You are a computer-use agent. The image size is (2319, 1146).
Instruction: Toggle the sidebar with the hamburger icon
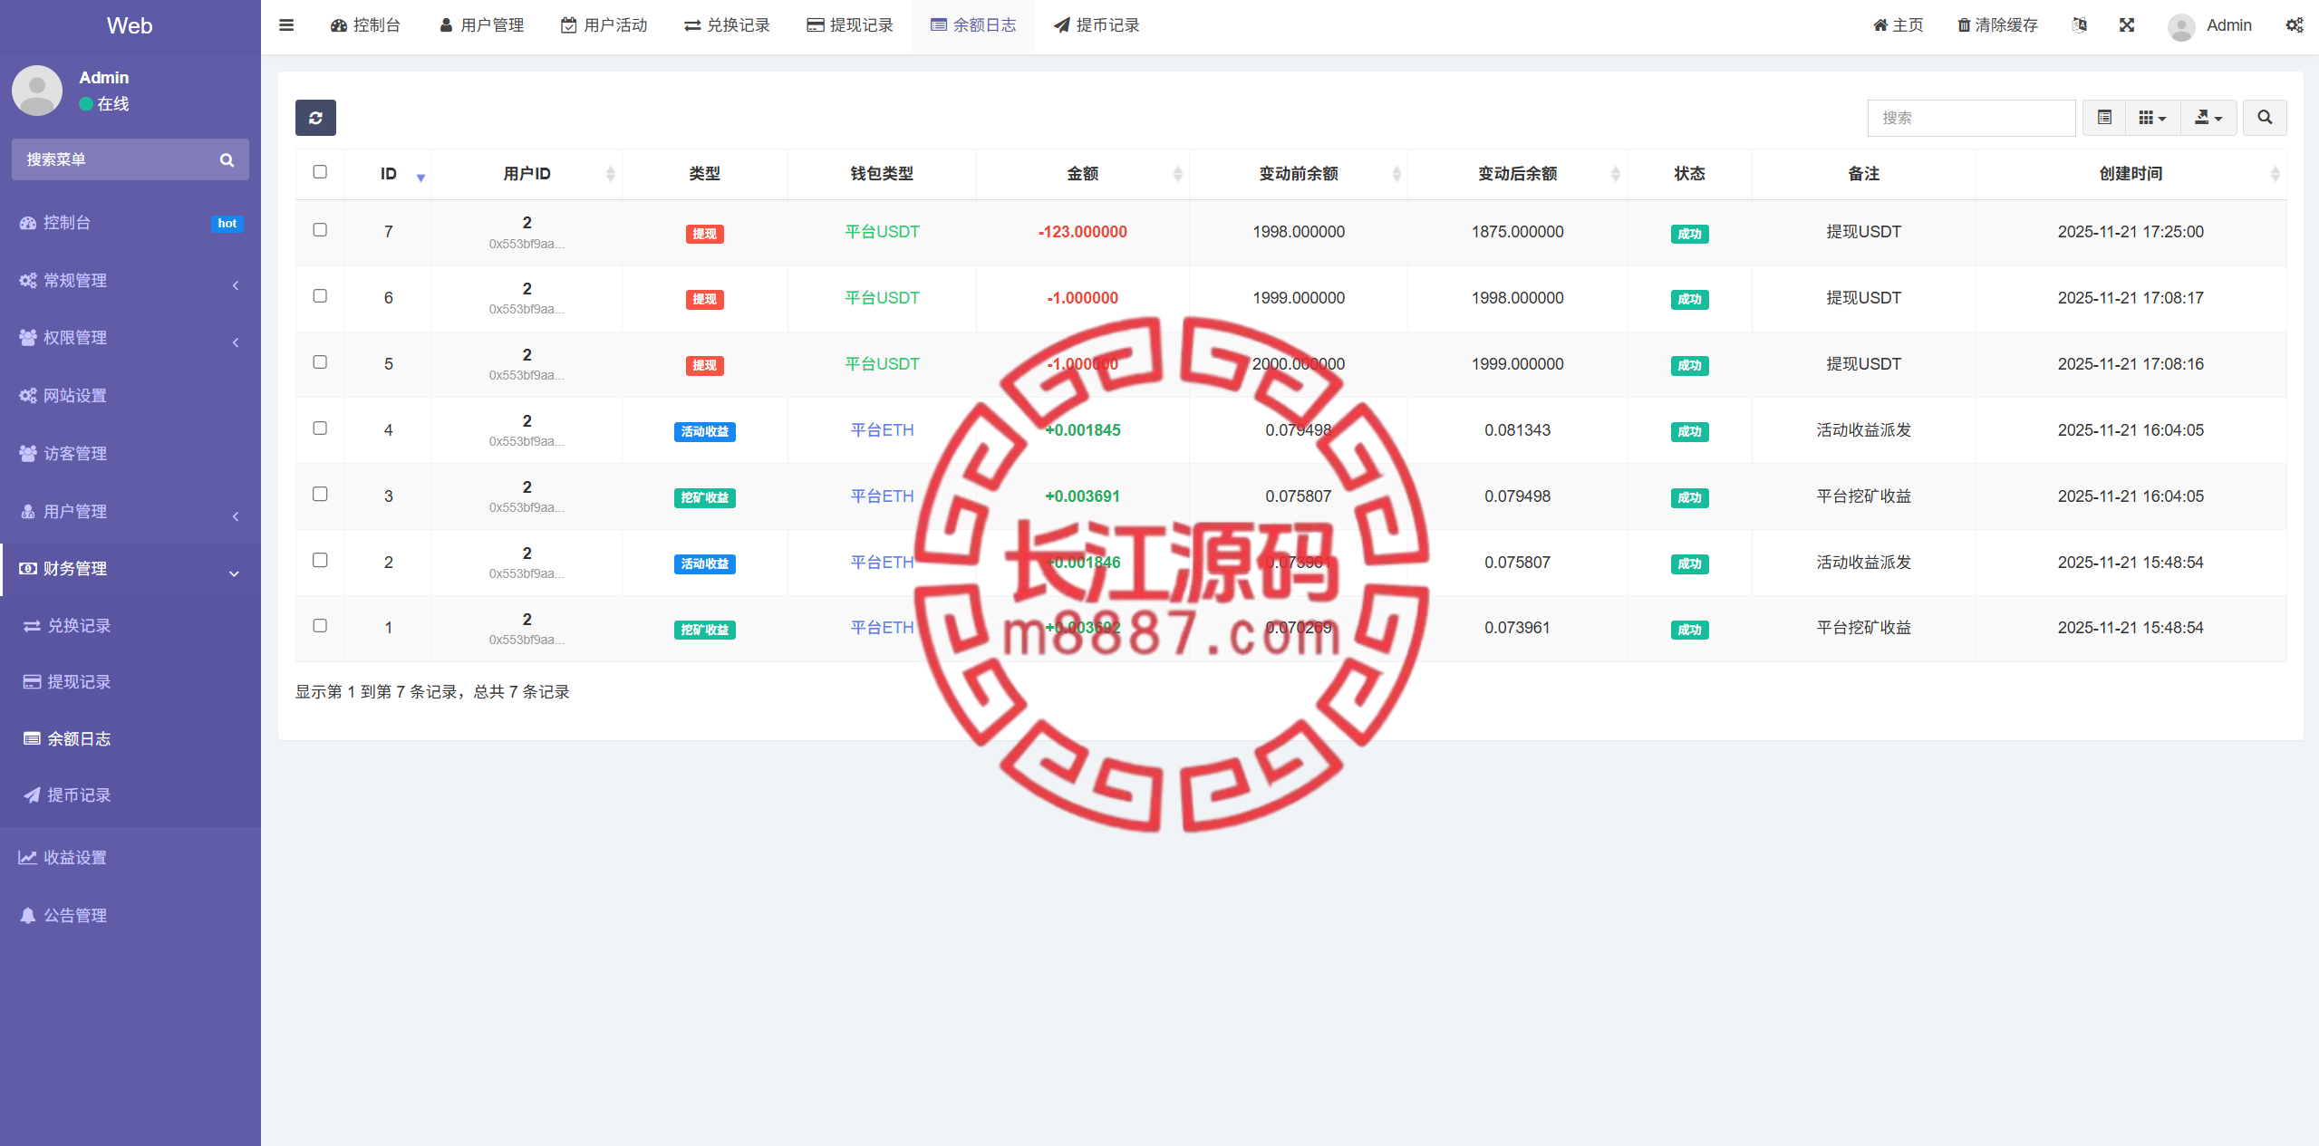[x=286, y=25]
